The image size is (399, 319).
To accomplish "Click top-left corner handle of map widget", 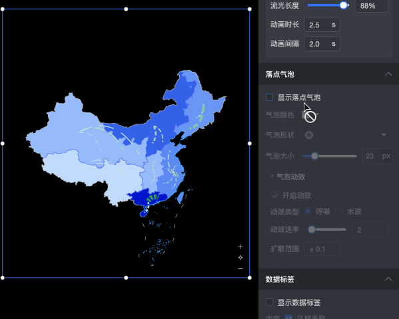I will click(x=3, y=9).
